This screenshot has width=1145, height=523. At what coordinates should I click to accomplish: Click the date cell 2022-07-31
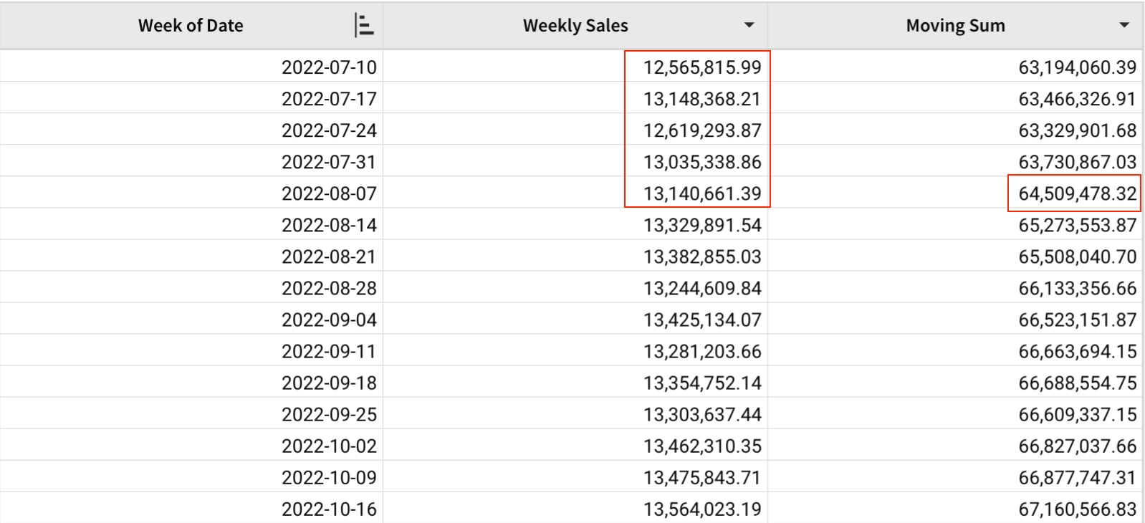[329, 162]
